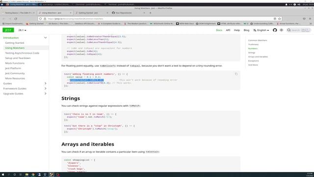This screenshot has width=314, height=177.
Task: Open Chrome from the Windows taskbar
Action: coord(33,175)
